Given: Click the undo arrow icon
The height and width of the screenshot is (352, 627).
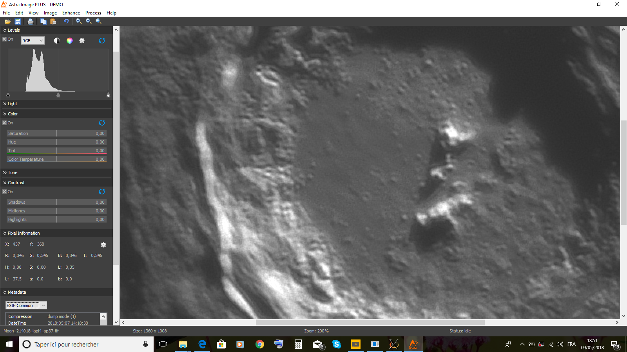Looking at the screenshot, I should click(66, 22).
